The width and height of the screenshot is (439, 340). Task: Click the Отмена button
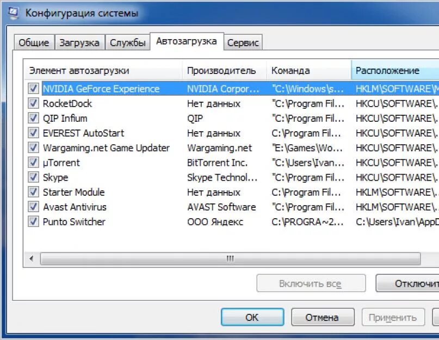322,317
